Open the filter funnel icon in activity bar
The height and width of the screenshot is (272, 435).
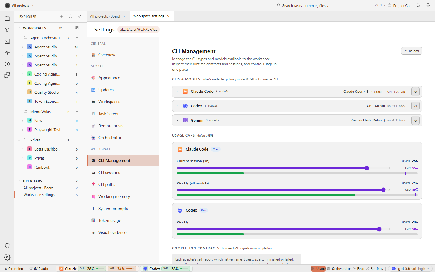point(7,30)
